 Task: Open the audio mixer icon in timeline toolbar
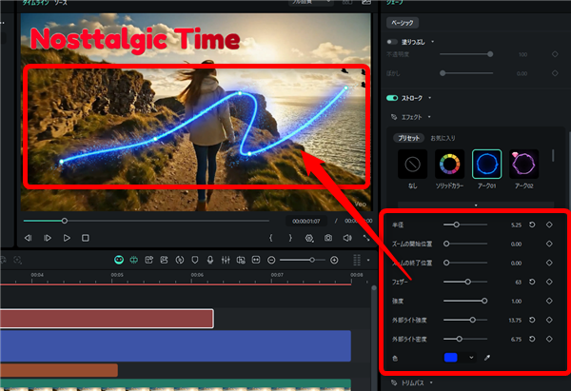226,260
